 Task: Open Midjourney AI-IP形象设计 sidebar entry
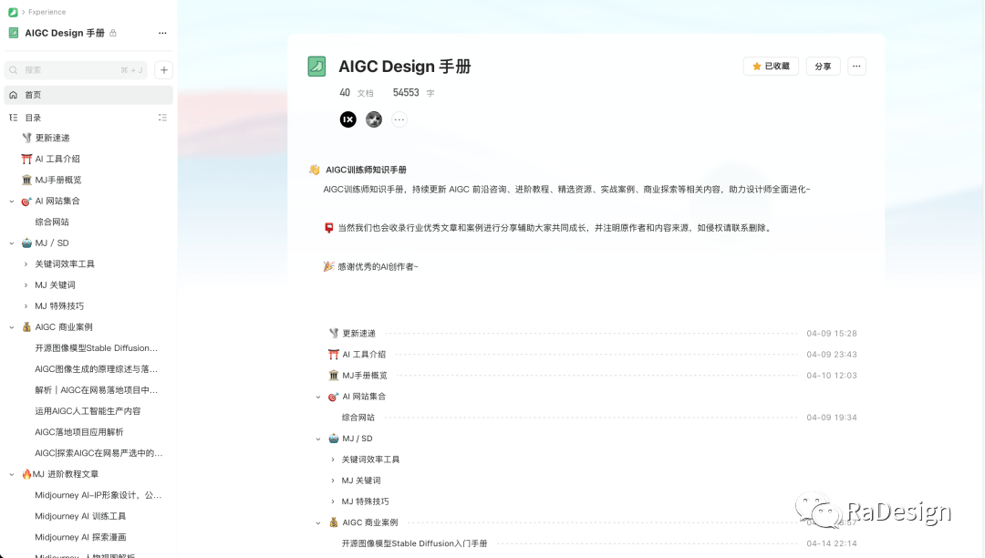click(x=98, y=495)
